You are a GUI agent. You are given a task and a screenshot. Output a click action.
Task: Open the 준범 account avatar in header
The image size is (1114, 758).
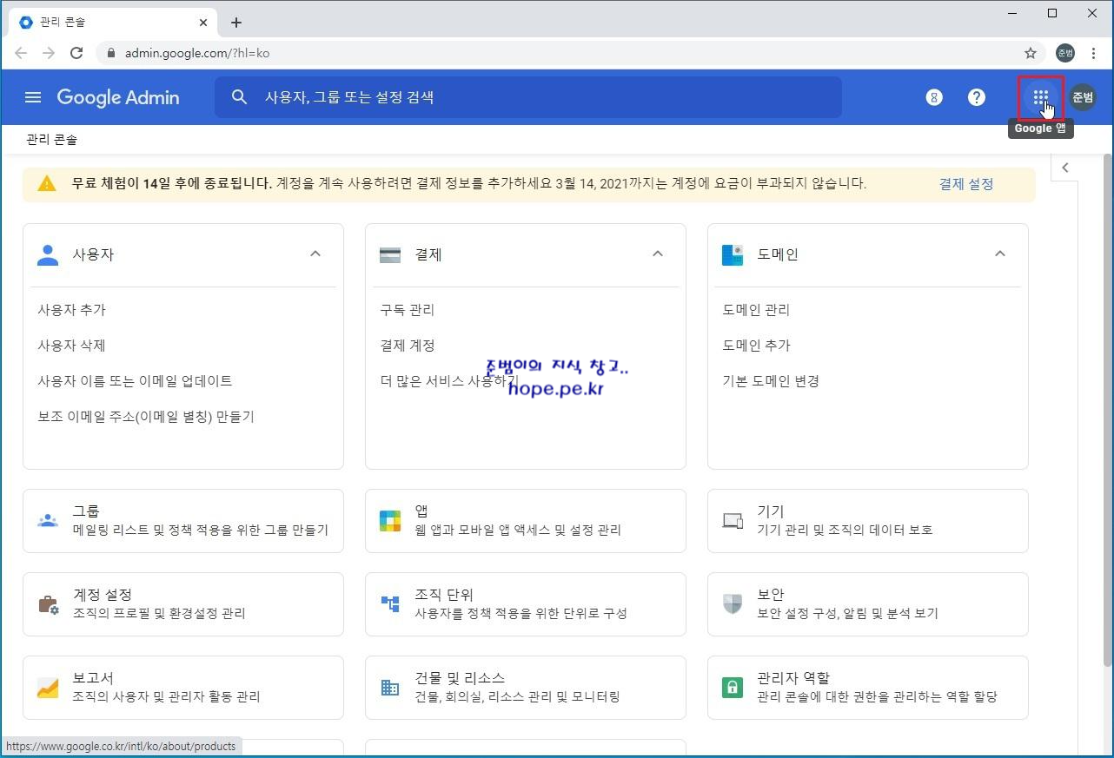[x=1082, y=97]
